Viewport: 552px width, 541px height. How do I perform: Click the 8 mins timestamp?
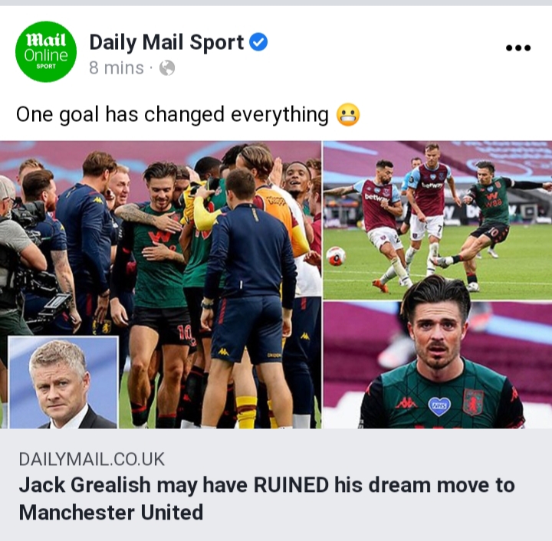[x=117, y=68]
